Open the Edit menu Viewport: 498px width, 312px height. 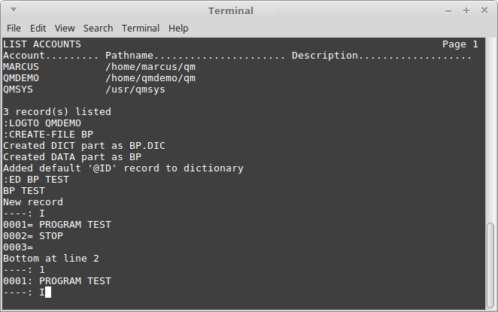38,29
